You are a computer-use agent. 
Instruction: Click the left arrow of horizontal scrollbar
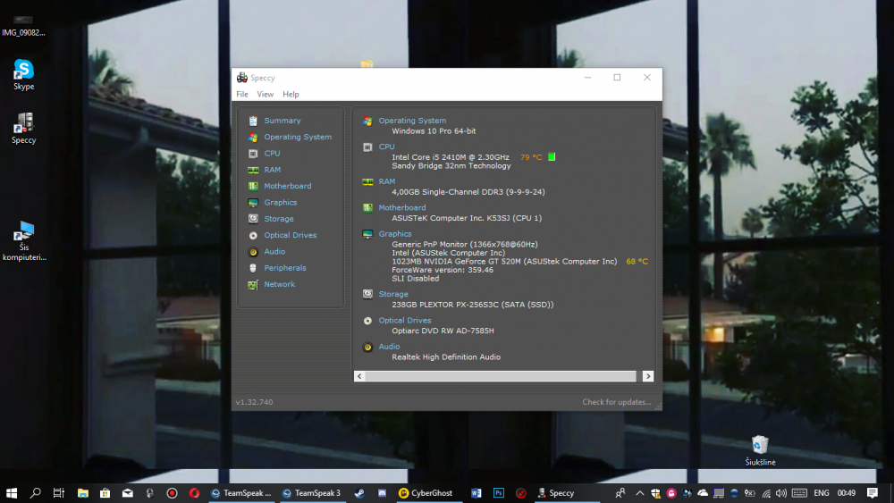(x=359, y=376)
